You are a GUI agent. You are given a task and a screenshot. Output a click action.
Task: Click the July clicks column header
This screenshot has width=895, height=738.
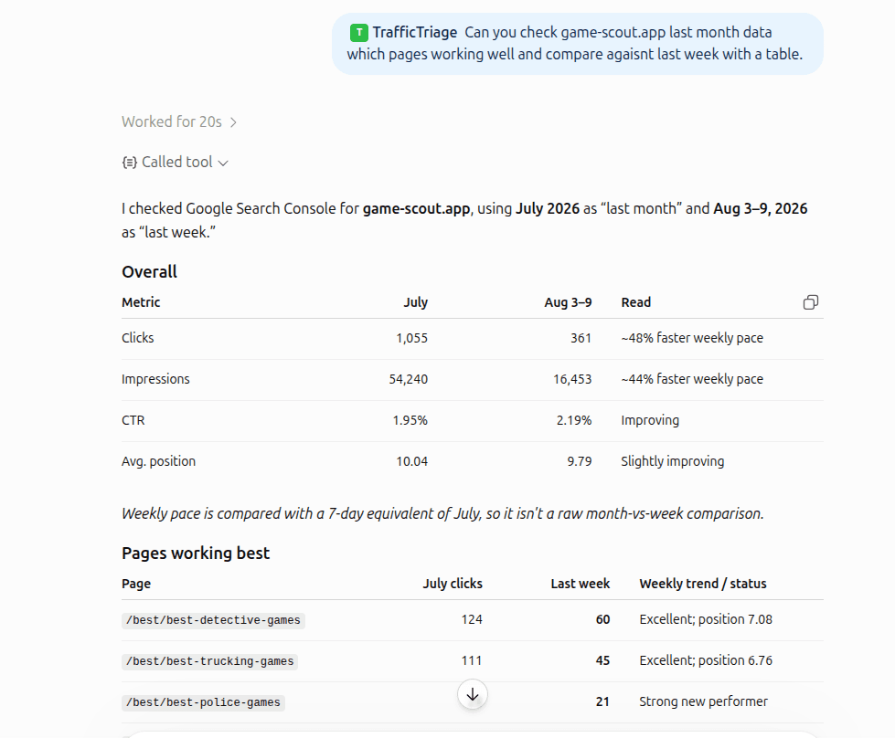coord(453,584)
